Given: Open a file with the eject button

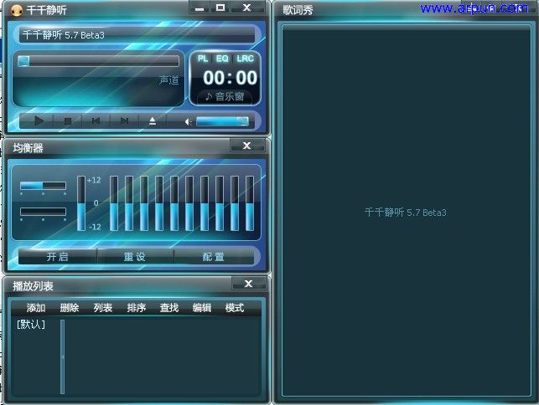Looking at the screenshot, I should click(x=153, y=120).
